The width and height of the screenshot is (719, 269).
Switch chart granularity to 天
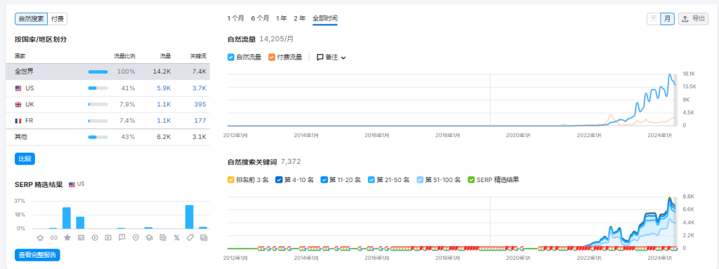(x=654, y=19)
